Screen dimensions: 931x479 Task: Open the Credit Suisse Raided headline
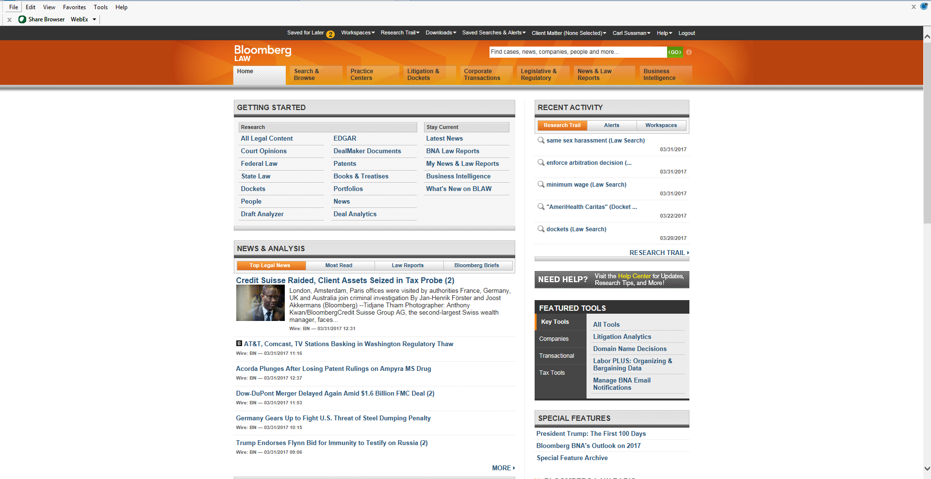345,280
